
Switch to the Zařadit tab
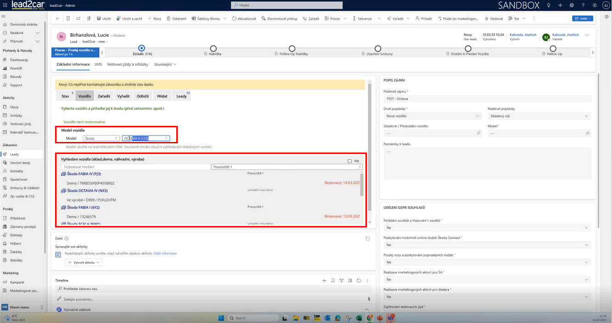[104, 96]
